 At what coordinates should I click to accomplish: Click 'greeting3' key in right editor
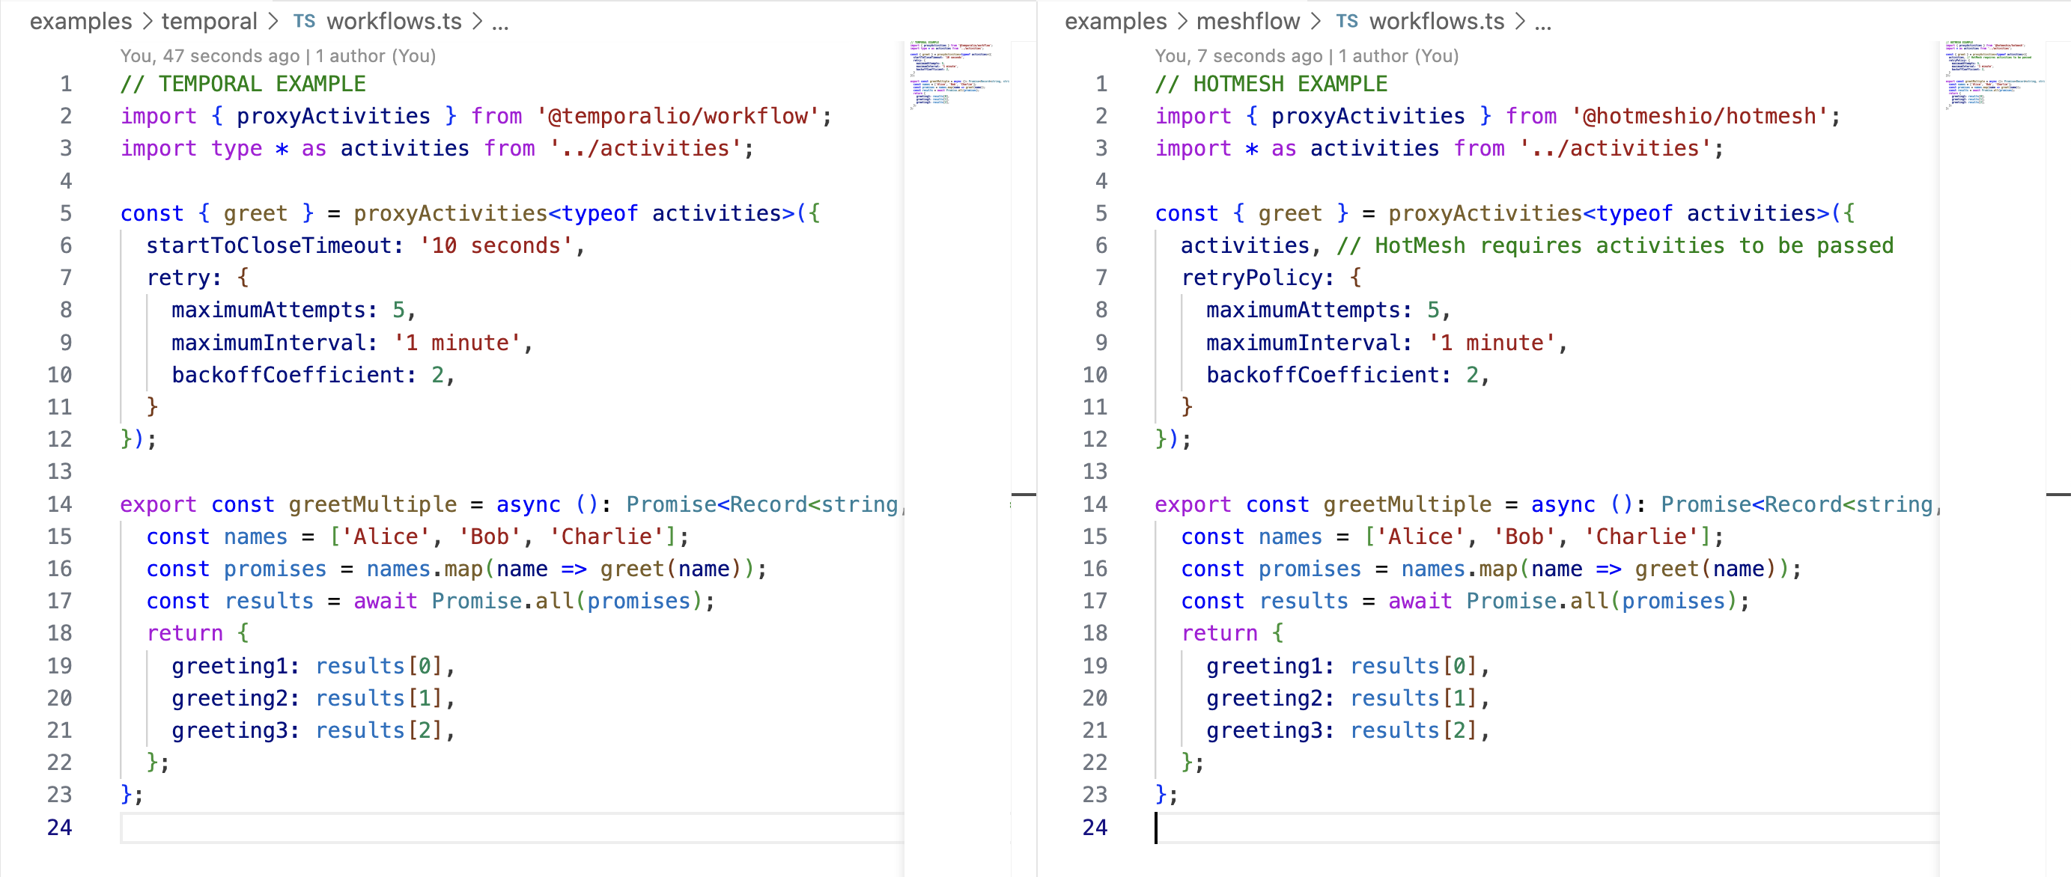(x=1264, y=730)
